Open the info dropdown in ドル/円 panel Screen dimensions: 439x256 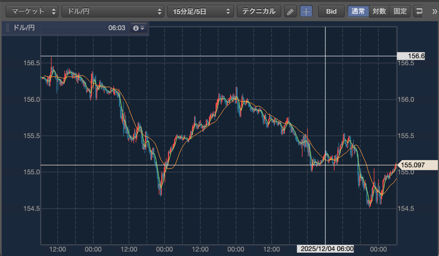tap(139, 28)
